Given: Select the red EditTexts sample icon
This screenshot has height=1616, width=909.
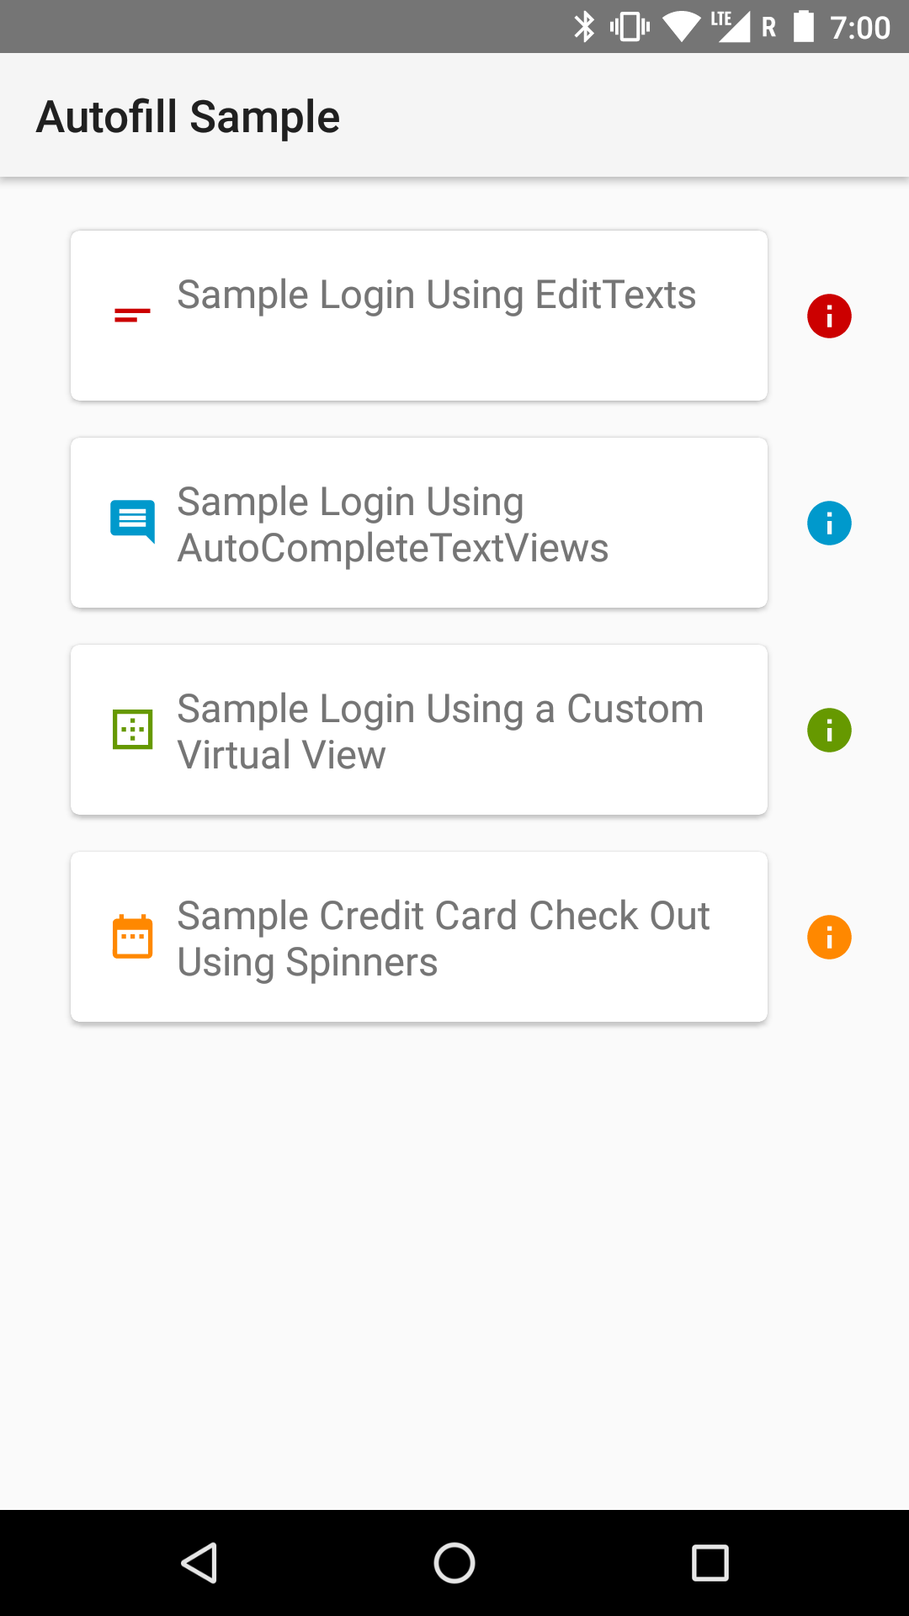Looking at the screenshot, I should tap(130, 316).
